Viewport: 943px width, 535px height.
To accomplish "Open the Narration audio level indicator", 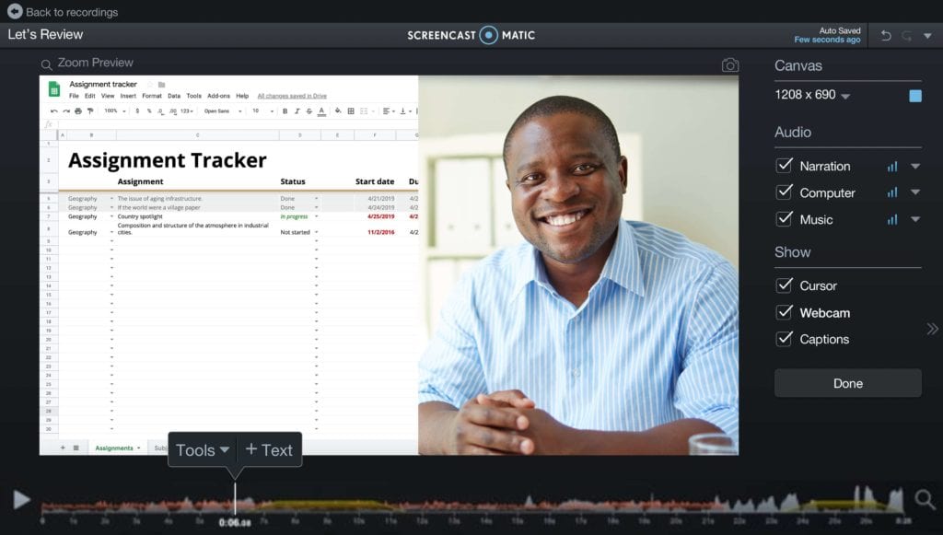I will pyautogui.click(x=893, y=166).
